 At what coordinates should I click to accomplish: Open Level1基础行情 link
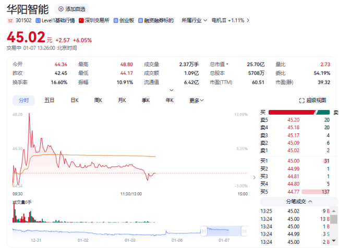click(58, 20)
